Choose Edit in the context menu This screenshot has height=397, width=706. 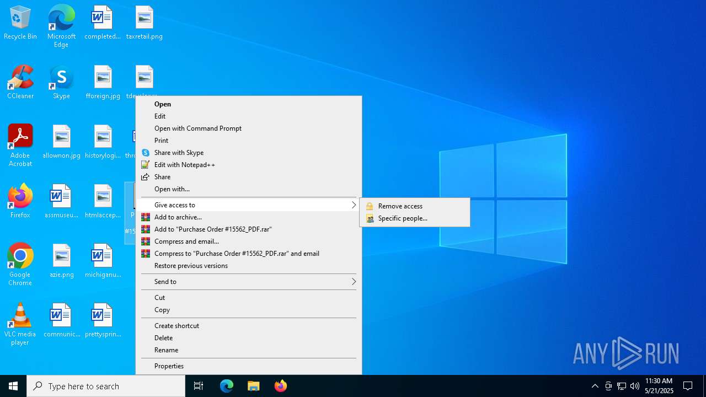[249, 116]
